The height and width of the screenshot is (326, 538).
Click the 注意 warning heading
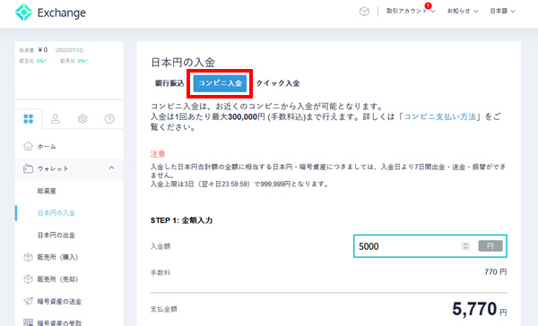158,154
